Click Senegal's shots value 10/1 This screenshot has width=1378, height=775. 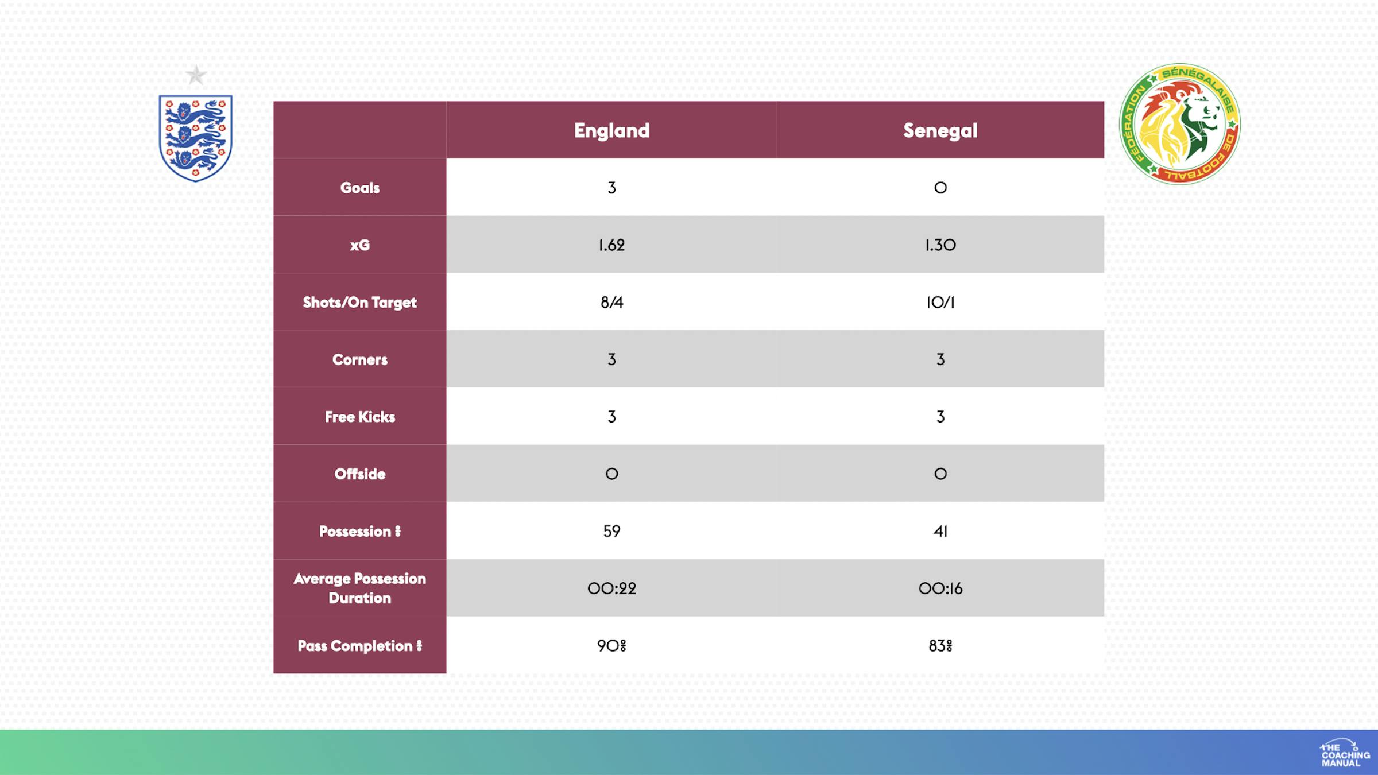pos(940,302)
